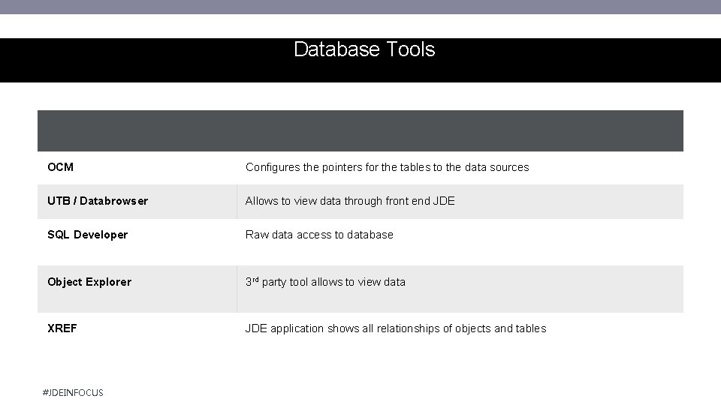Click the XREF table cell
This screenshot has width=721, height=405.
pyautogui.click(x=62, y=328)
